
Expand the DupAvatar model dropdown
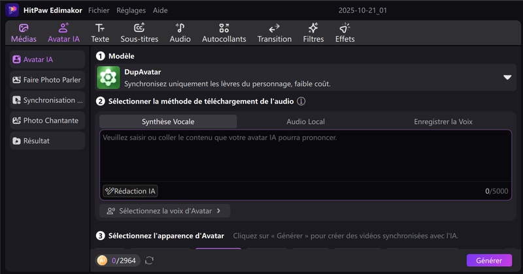507,78
